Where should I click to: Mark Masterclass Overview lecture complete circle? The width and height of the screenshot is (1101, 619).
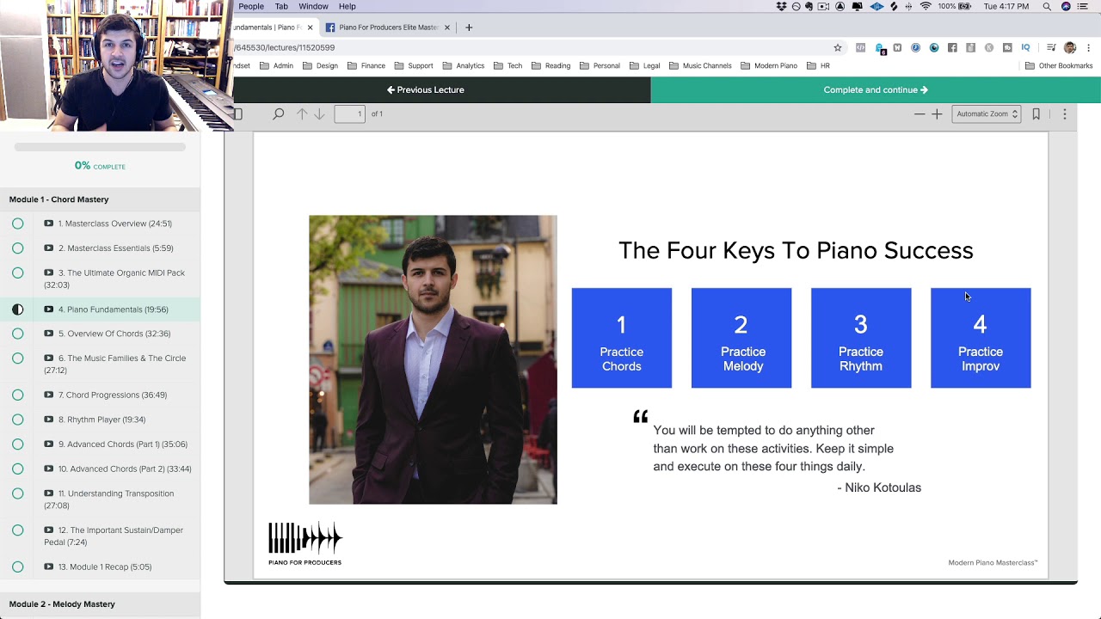click(x=17, y=224)
